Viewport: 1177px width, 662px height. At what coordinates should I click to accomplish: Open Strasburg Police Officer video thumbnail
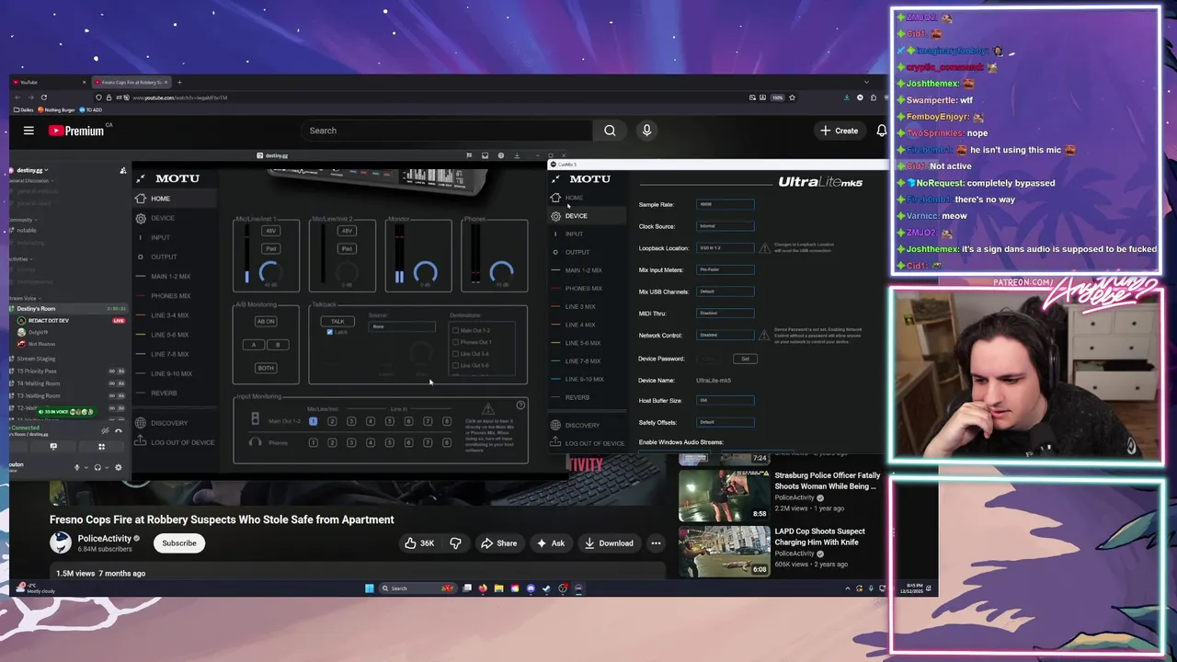point(725,496)
